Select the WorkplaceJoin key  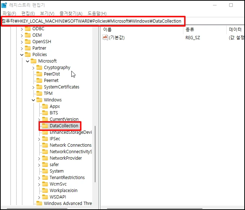pyautogui.click(x=63, y=190)
